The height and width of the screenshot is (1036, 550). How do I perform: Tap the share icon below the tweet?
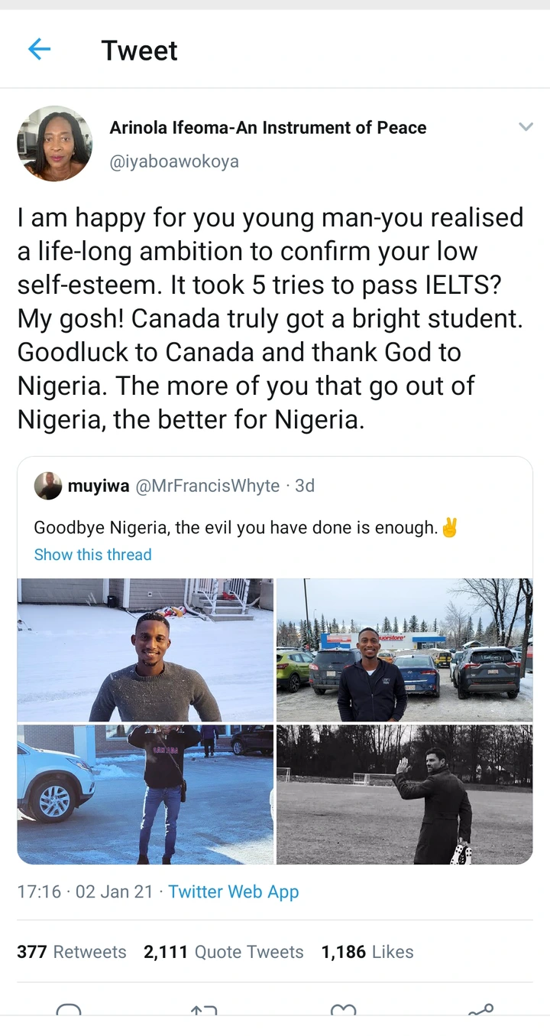coord(480,1010)
